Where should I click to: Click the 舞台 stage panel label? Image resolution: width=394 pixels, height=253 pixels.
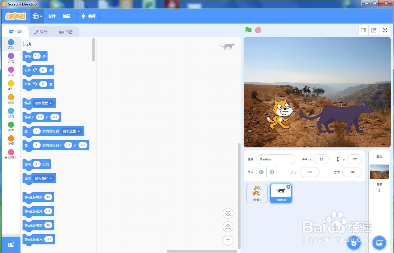tap(379, 156)
